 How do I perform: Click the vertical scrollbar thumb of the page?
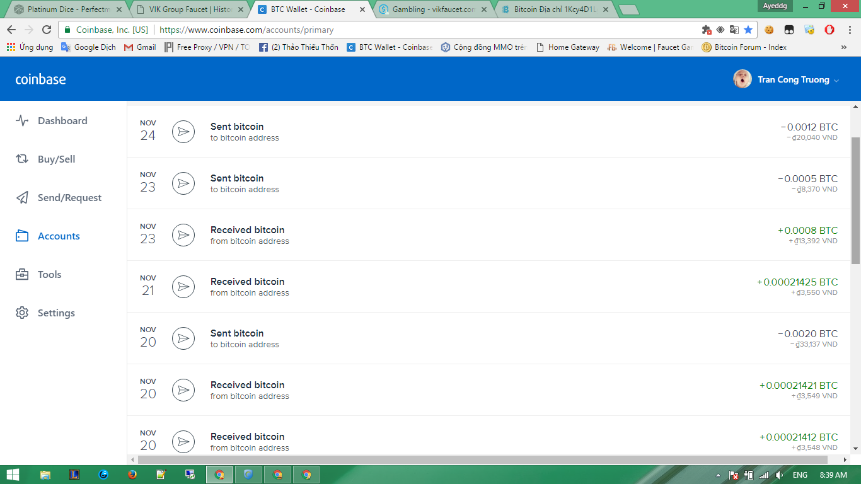pos(856,200)
